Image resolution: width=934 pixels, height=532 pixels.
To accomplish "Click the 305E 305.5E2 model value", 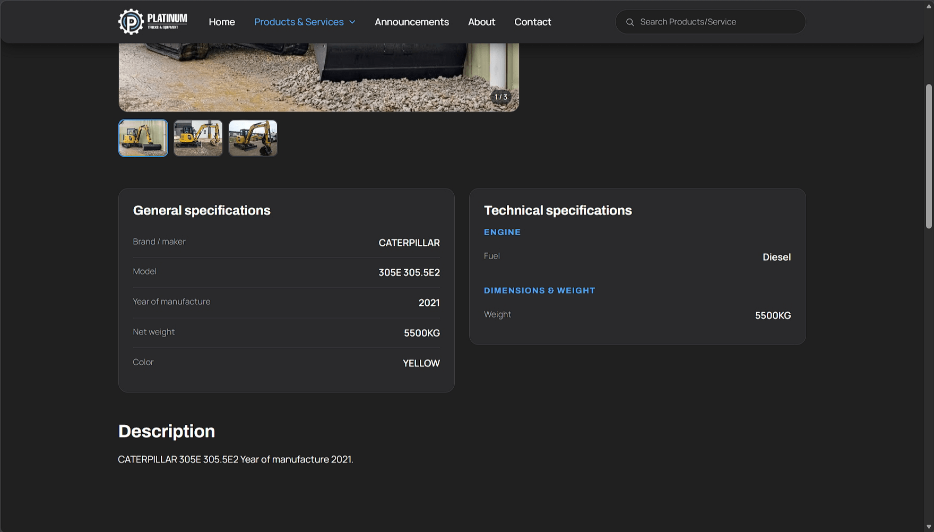I will tap(409, 272).
